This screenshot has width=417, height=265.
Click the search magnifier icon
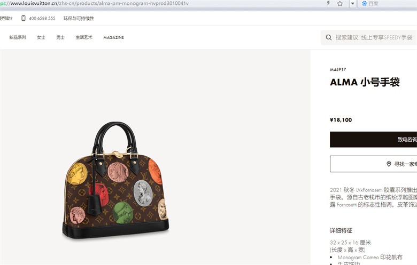(x=329, y=37)
